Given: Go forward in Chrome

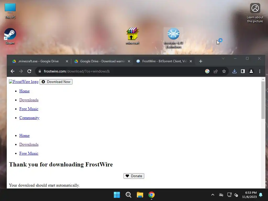Looking at the screenshot, I should (x=21, y=71).
